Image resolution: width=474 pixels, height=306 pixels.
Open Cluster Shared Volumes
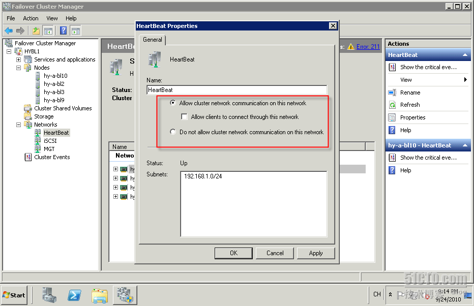63,108
